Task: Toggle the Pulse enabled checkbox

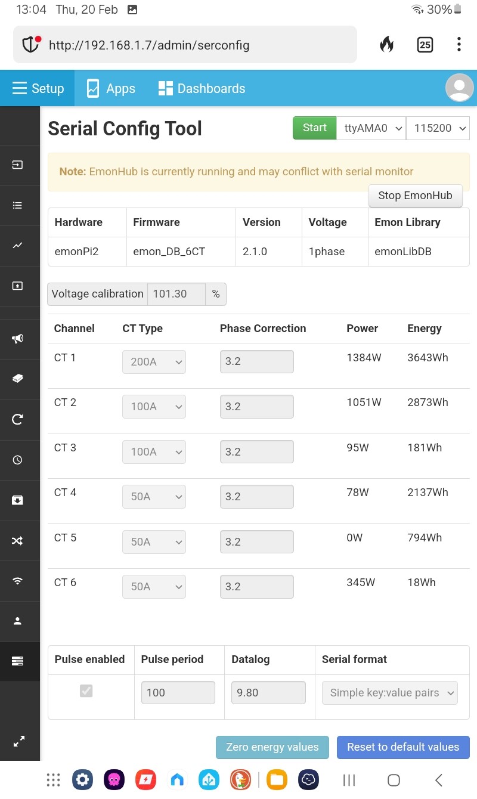Action: pyautogui.click(x=86, y=691)
